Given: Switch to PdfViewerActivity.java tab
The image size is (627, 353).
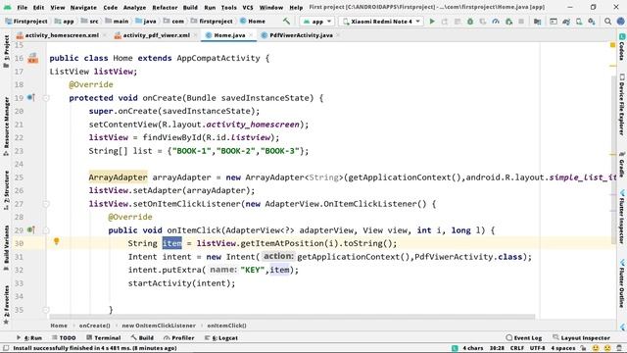Looking at the screenshot, I should (301, 35).
